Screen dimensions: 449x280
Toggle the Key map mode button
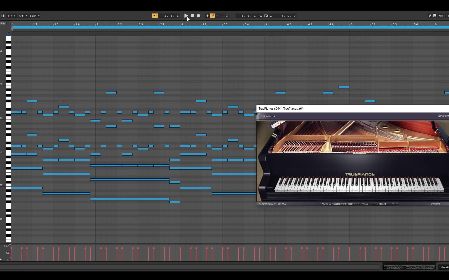click(x=441, y=16)
